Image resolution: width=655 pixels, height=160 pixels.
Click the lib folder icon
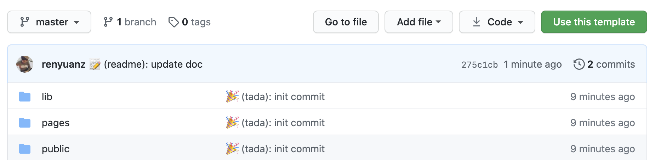(25, 97)
